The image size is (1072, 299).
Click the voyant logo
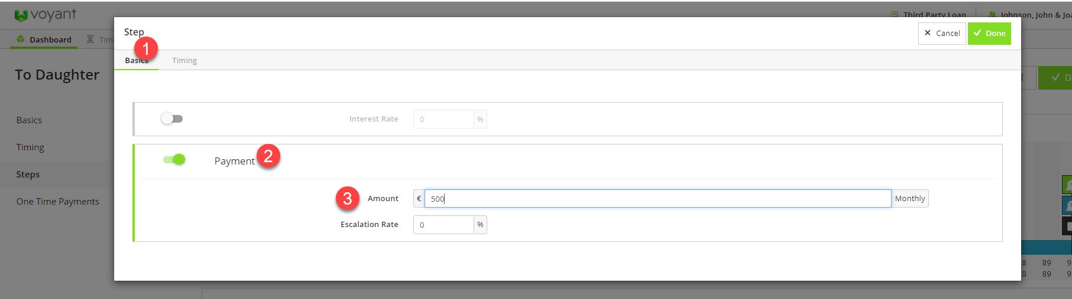click(46, 15)
